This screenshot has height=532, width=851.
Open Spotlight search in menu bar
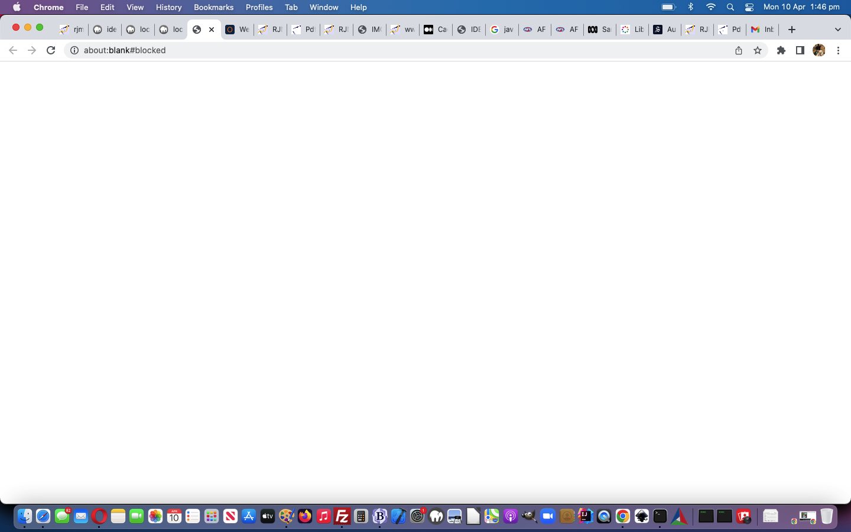(730, 7)
